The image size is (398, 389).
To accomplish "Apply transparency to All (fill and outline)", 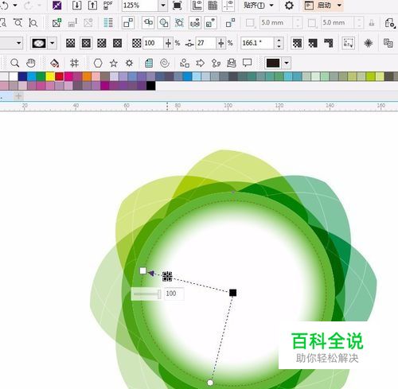I will coord(297,43).
